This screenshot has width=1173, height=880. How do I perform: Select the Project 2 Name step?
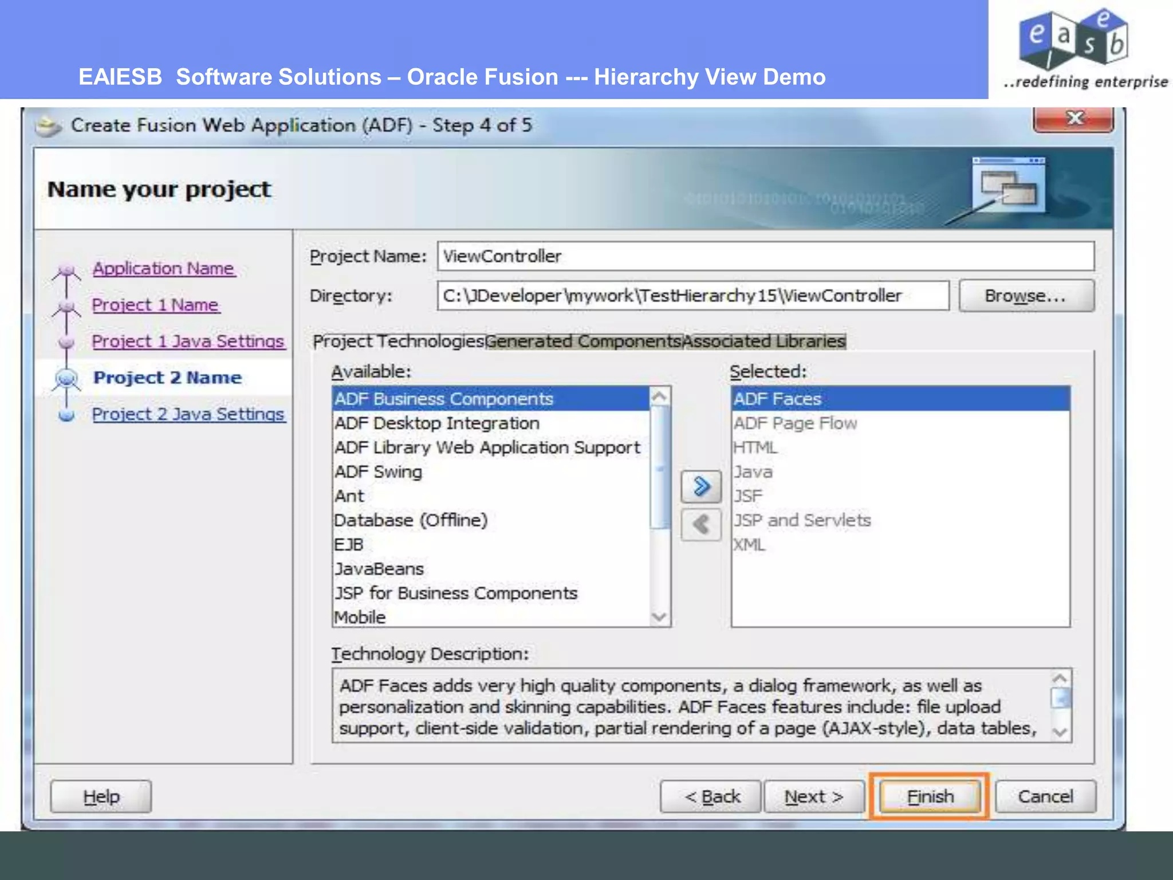pos(167,378)
